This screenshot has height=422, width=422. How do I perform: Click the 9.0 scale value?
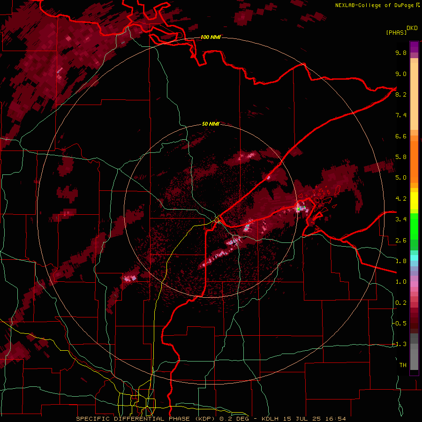tap(401, 74)
